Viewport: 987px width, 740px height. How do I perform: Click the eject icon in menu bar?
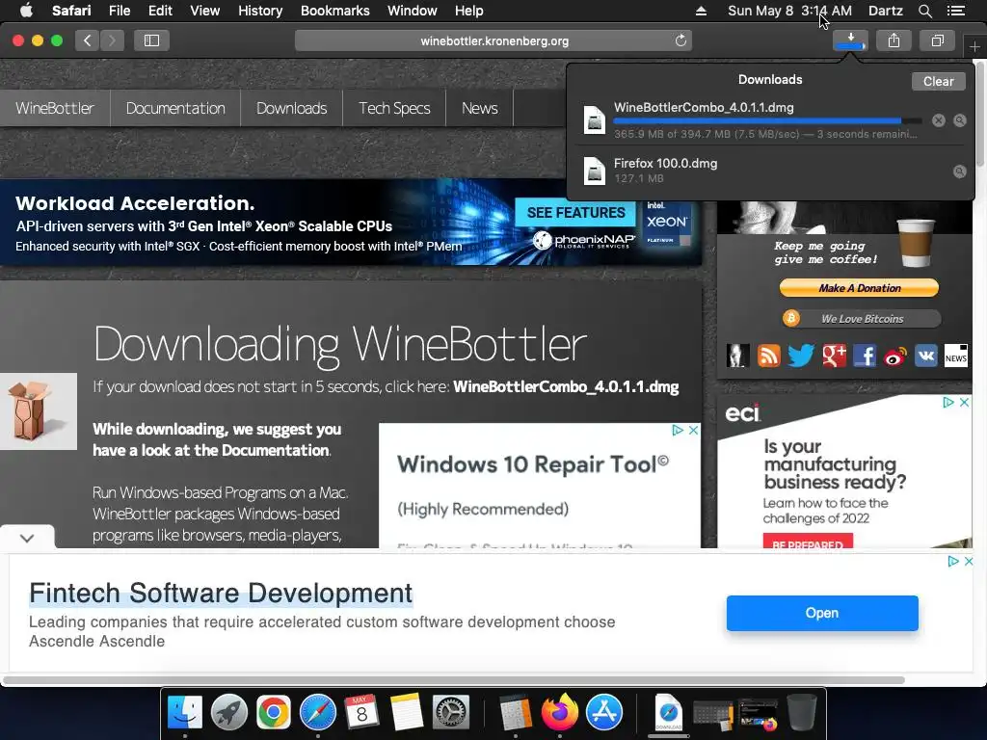(702, 11)
